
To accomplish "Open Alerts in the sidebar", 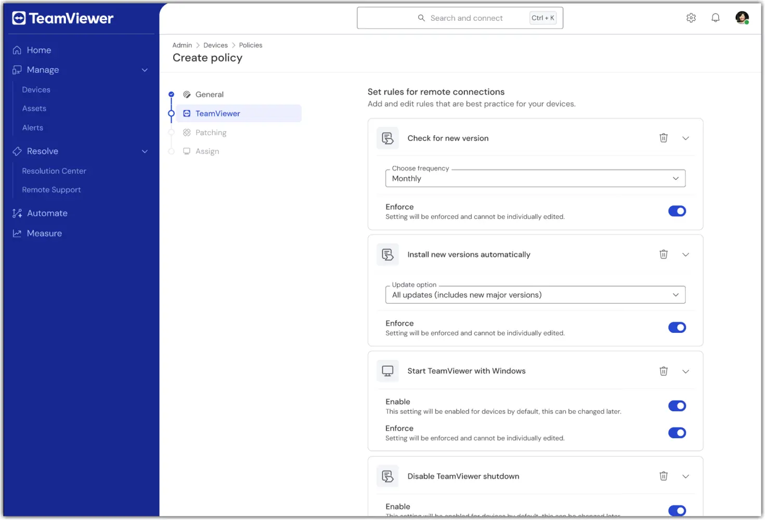I will tap(32, 128).
